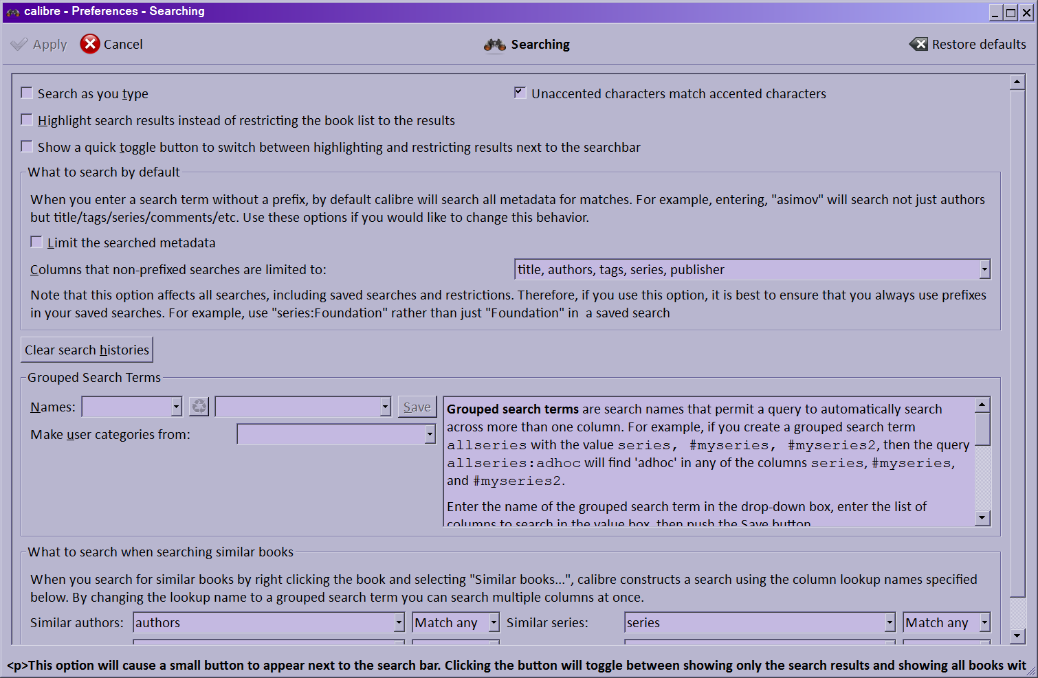
Task: Open Match any dropdown for Similar authors
Action: point(494,622)
